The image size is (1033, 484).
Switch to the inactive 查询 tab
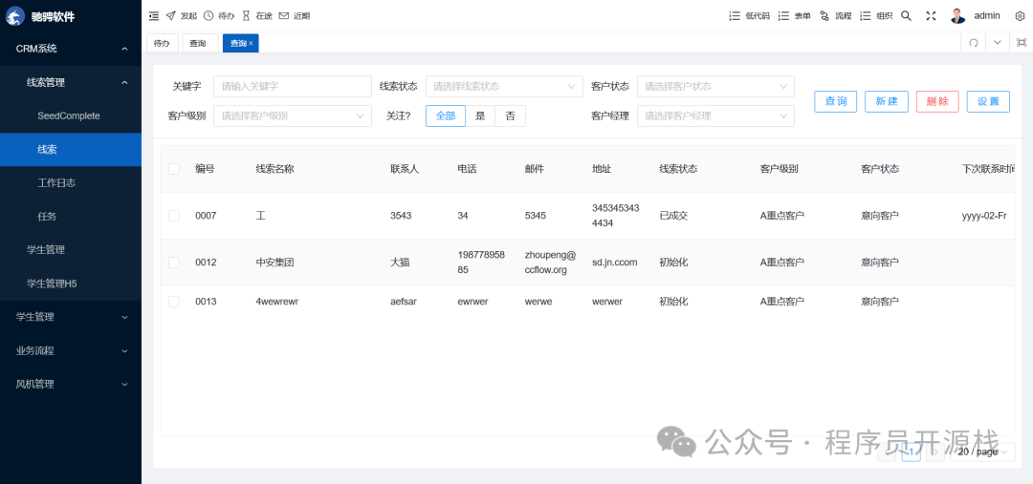198,43
